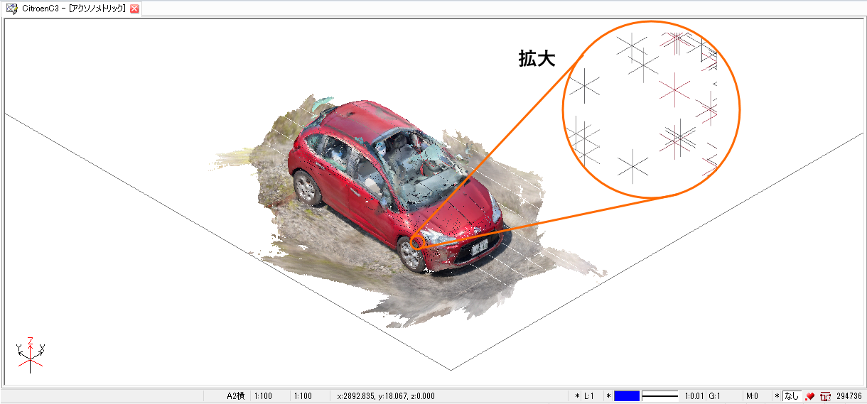Screen dimensions: 867x404
Task: Click the document icon on the CitroenC3 tab
Action: (12, 9)
